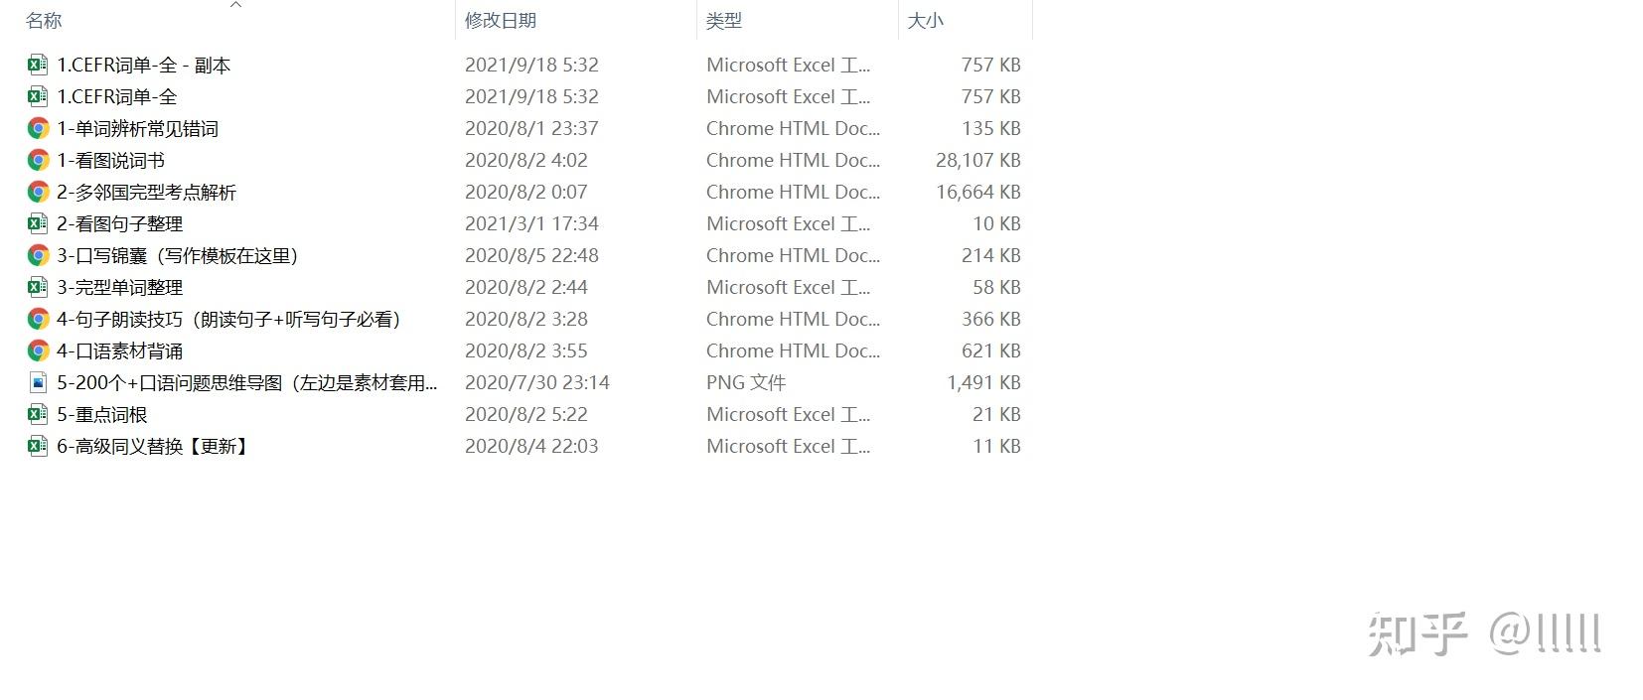Screen dimensions: 1643x700
Task: Select Chrome icon of 3-口写锦囊 file
Action: click(38, 255)
